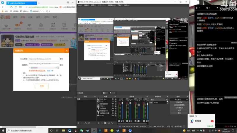This screenshot has width=237, height=133.
Task: Toggle visibility of audio input capture source
Action: pyautogui.click(x=113, y=113)
